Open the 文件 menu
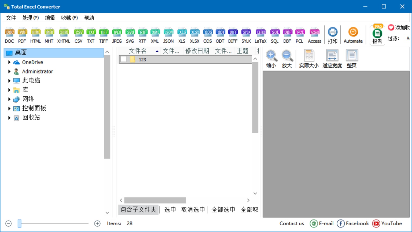Image resolution: width=412 pixels, height=232 pixels. click(x=11, y=18)
